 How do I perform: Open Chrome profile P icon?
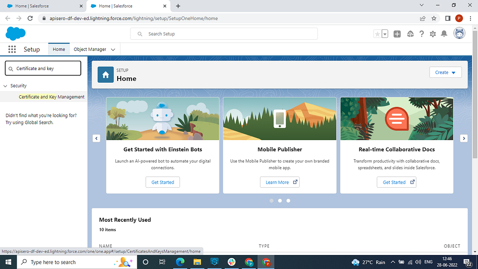tap(459, 18)
